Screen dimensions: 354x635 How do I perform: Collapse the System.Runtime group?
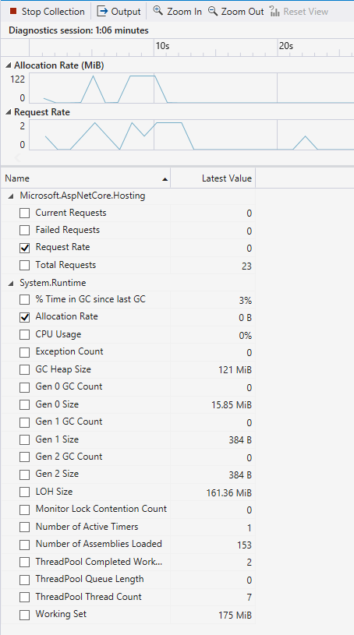tap(11, 283)
